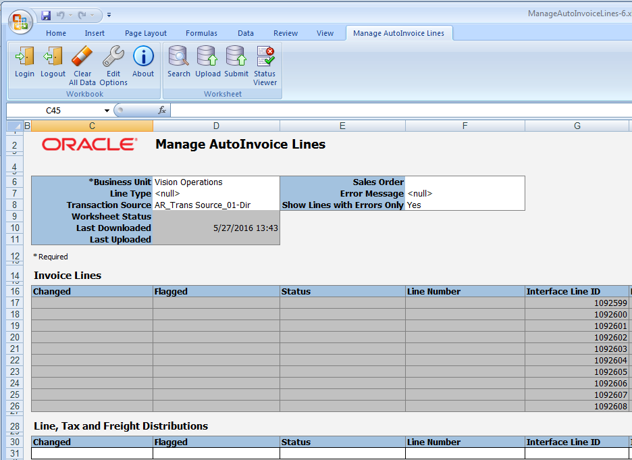Select the Show Lines with Errors Only value
The width and height of the screenshot is (632, 460).
(x=465, y=205)
